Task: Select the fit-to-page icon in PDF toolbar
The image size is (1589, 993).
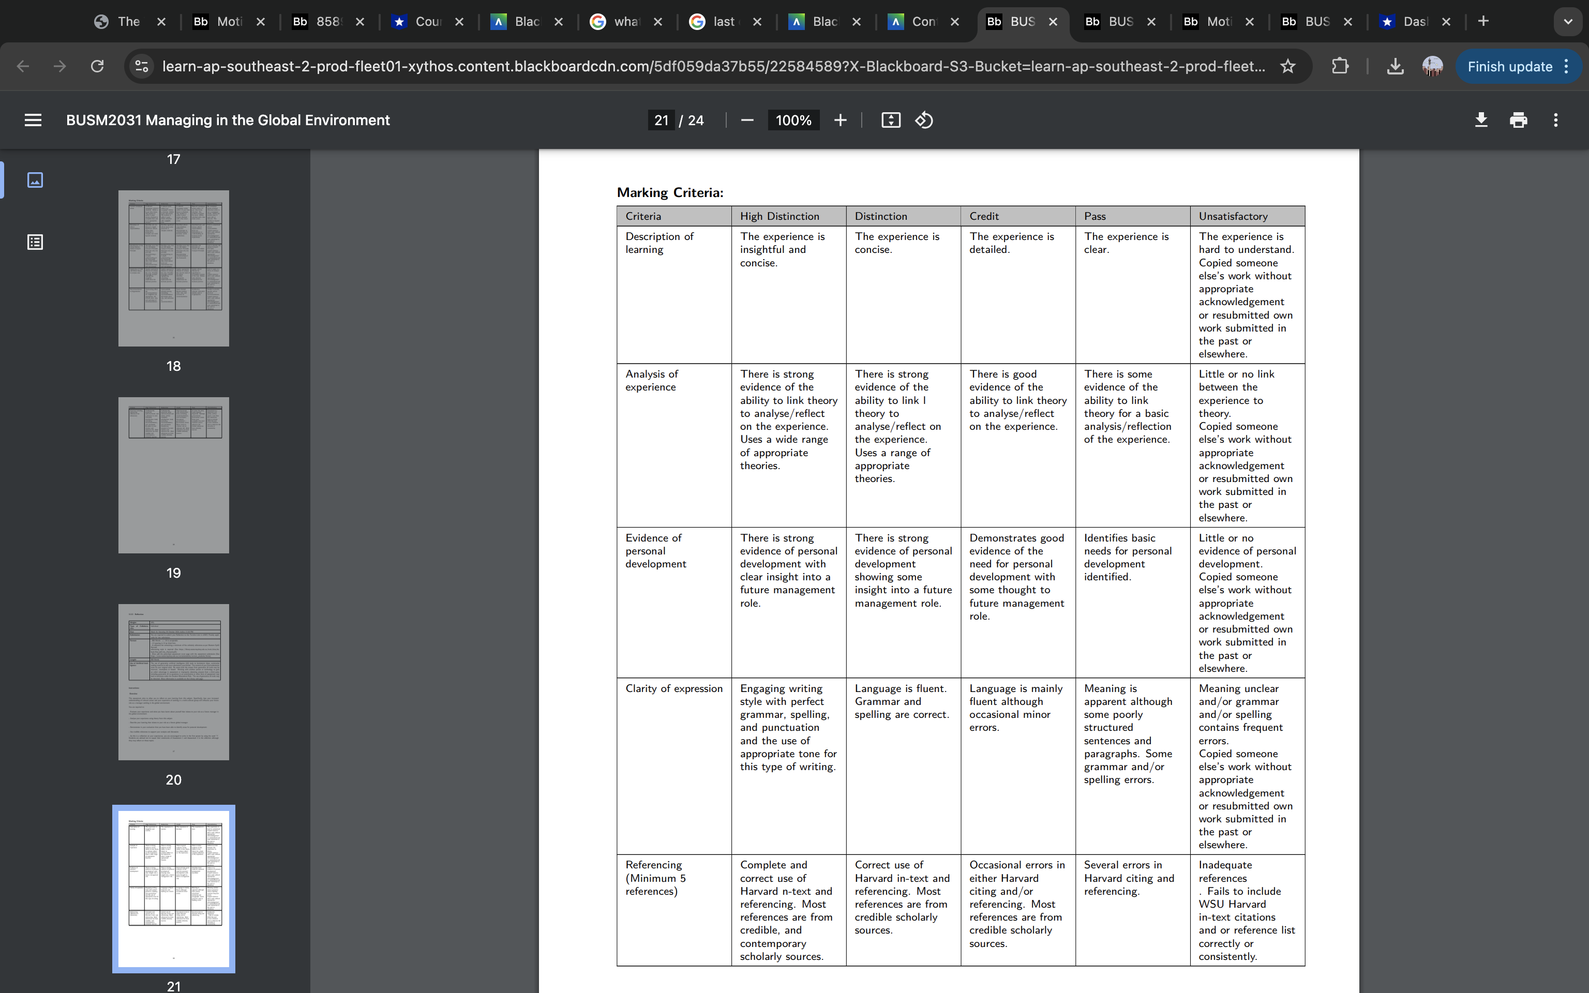Action: 890,119
